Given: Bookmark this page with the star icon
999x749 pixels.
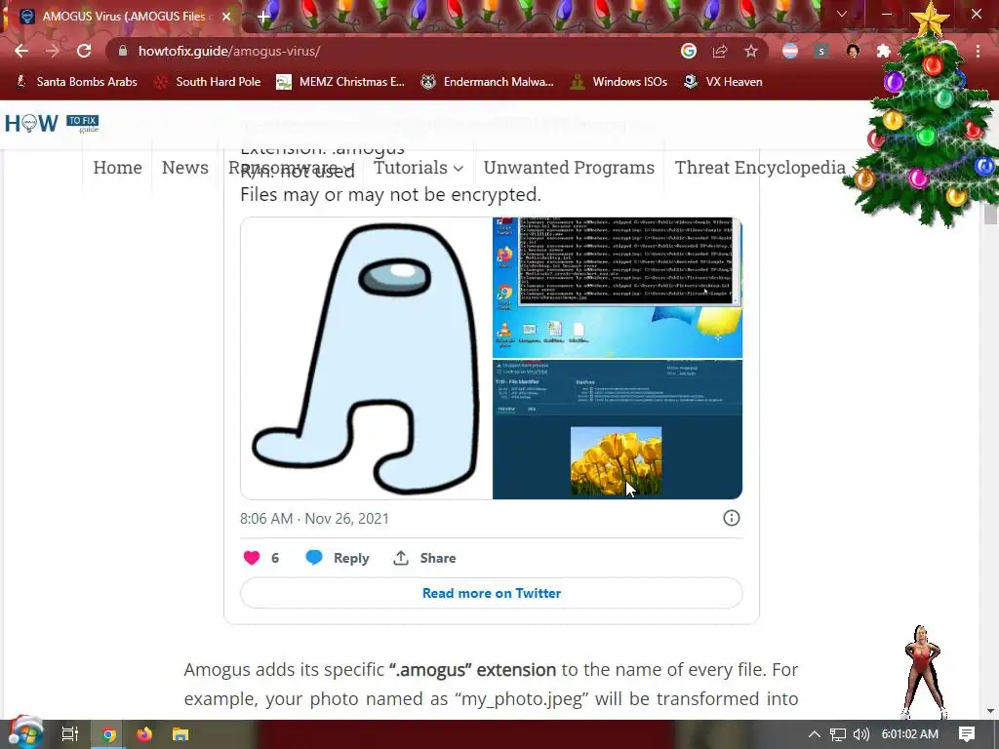Looking at the screenshot, I should (x=751, y=51).
